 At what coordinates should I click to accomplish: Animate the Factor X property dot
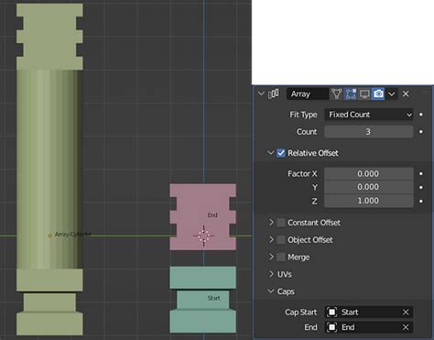pyautogui.click(x=421, y=173)
